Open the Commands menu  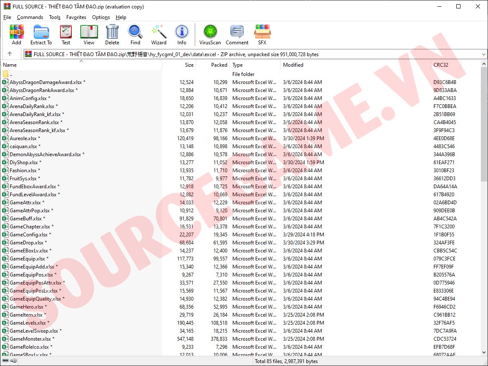(30, 17)
